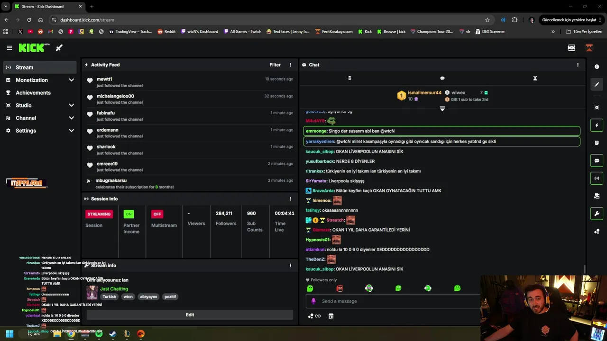Pick the first green blob emote
This screenshot has height=341, width=607.
(310, 288)
